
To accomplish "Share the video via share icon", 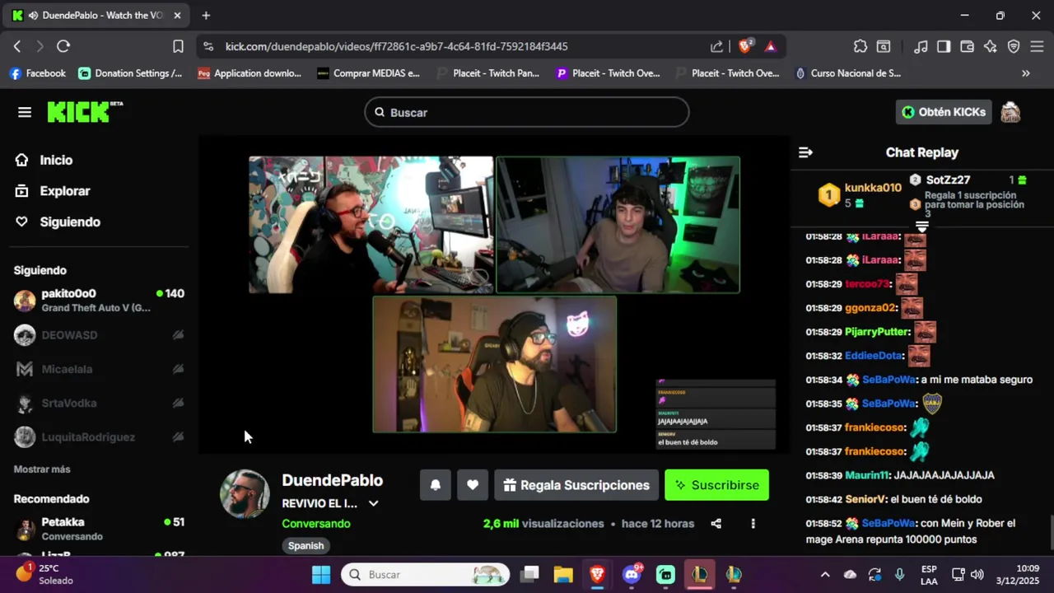I will click(716, 524).
